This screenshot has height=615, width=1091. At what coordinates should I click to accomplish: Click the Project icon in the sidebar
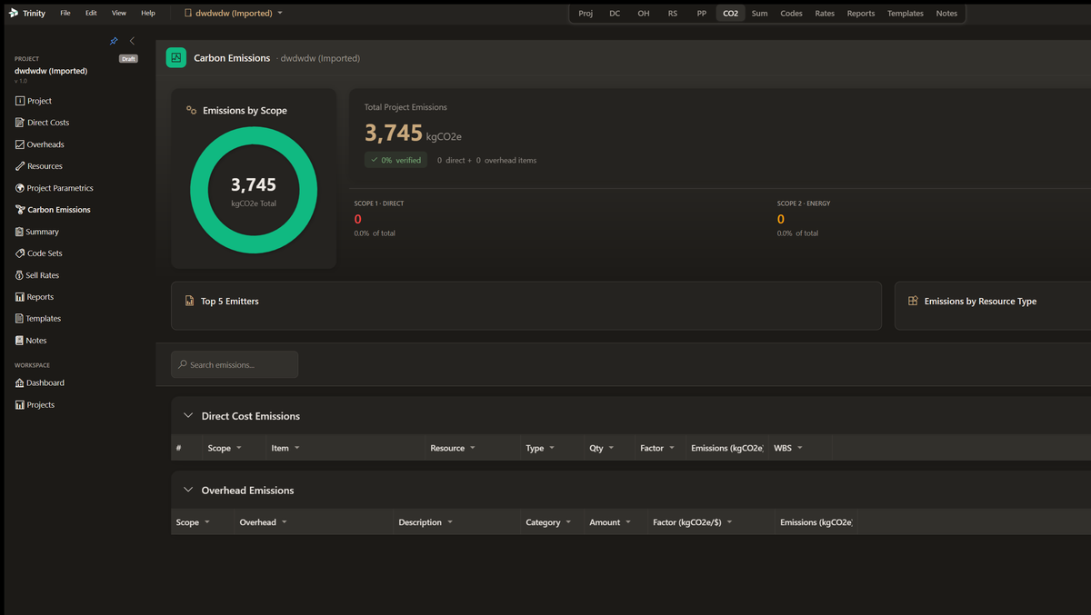pos(20,101)
